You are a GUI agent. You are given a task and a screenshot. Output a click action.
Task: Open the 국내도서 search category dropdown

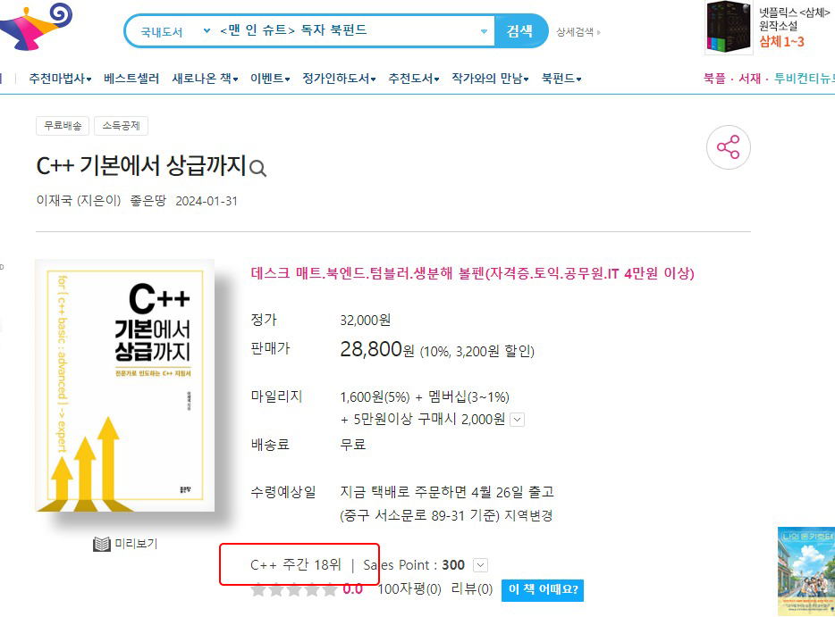pyautogui.click(x=175, y=31)
